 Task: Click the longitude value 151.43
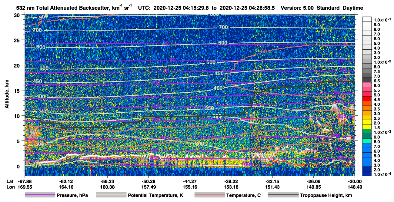click(x=272, y=187)
